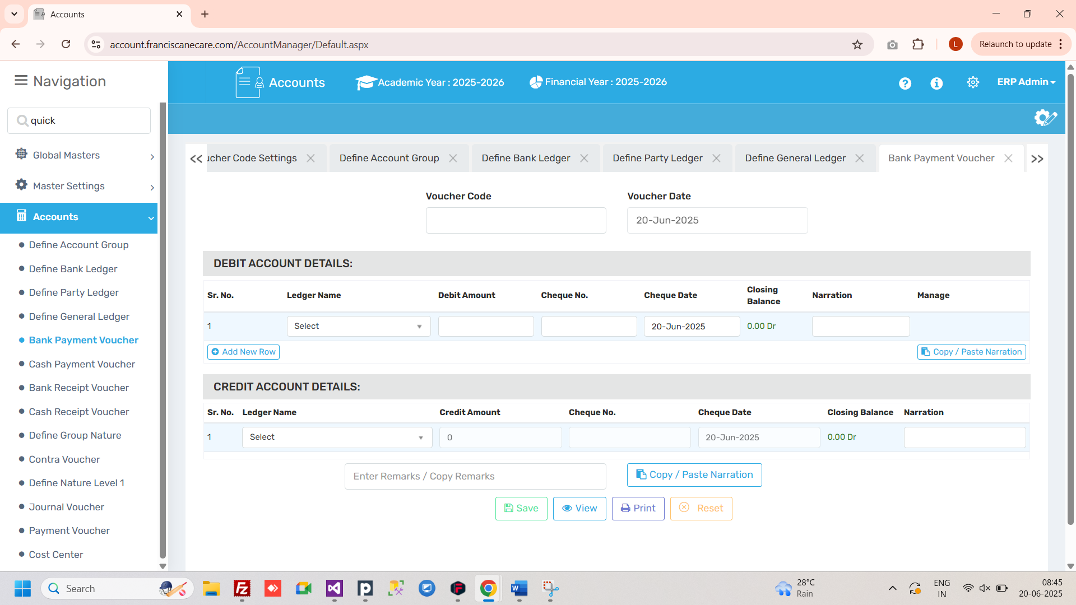Click the Save button
Image resolution: width=1076 pixels, height=605 pixels.
click(521, 508)
